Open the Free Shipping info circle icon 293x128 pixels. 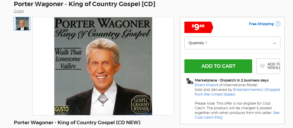278,24
